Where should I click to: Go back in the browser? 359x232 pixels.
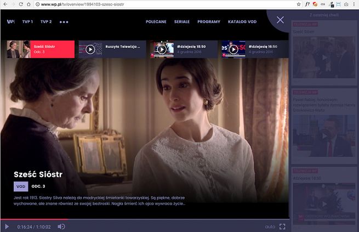[x=5, y=4]
